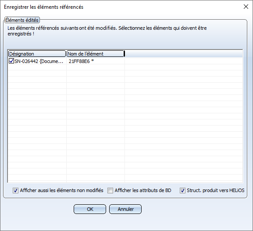253x231 pixels.
Task: Uncheck the SN-026442 row checkbox
Action: point(11,61)
